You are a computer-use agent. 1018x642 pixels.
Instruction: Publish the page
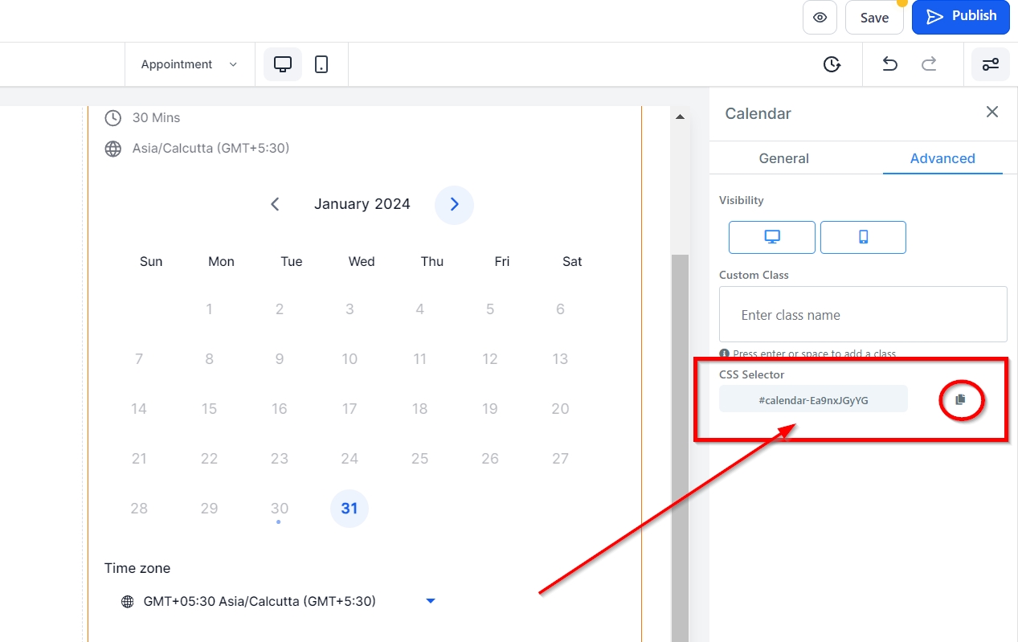tap(960, 17)
